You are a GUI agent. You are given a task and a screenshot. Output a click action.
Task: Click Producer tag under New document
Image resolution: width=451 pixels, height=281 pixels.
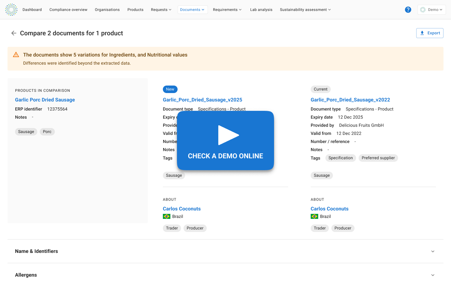pyautogui.click(x=195, y=228)
